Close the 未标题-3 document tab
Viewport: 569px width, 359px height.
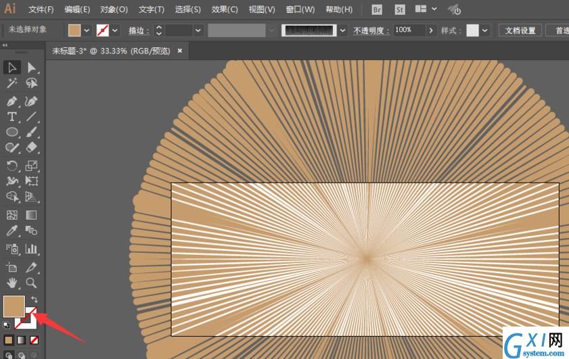pyautogui.click(x=179, y=51)
